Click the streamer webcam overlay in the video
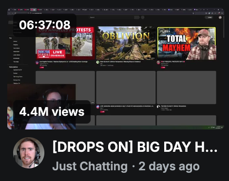The height and width of the screenshot is (181, 229). [41, 107]
